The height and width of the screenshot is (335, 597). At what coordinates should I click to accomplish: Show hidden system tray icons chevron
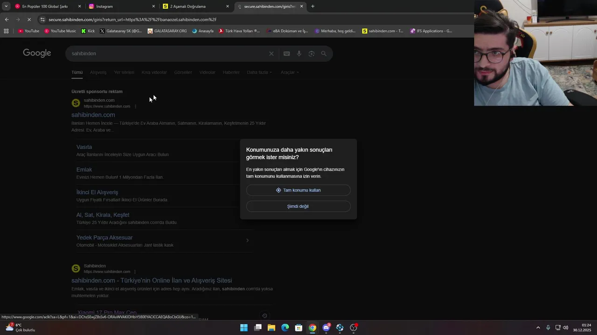click(x=538, y=328)
